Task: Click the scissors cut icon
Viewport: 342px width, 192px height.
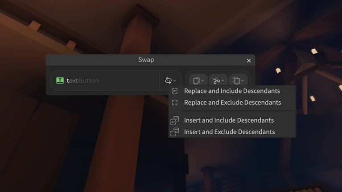Action: (x=216, y=81)
